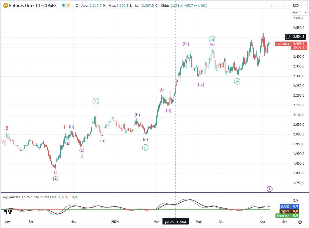This screenshot has height=228, width=309.
Task: Select the circled iv wave label
Action: pyautogui.click(x=237, y=81)
